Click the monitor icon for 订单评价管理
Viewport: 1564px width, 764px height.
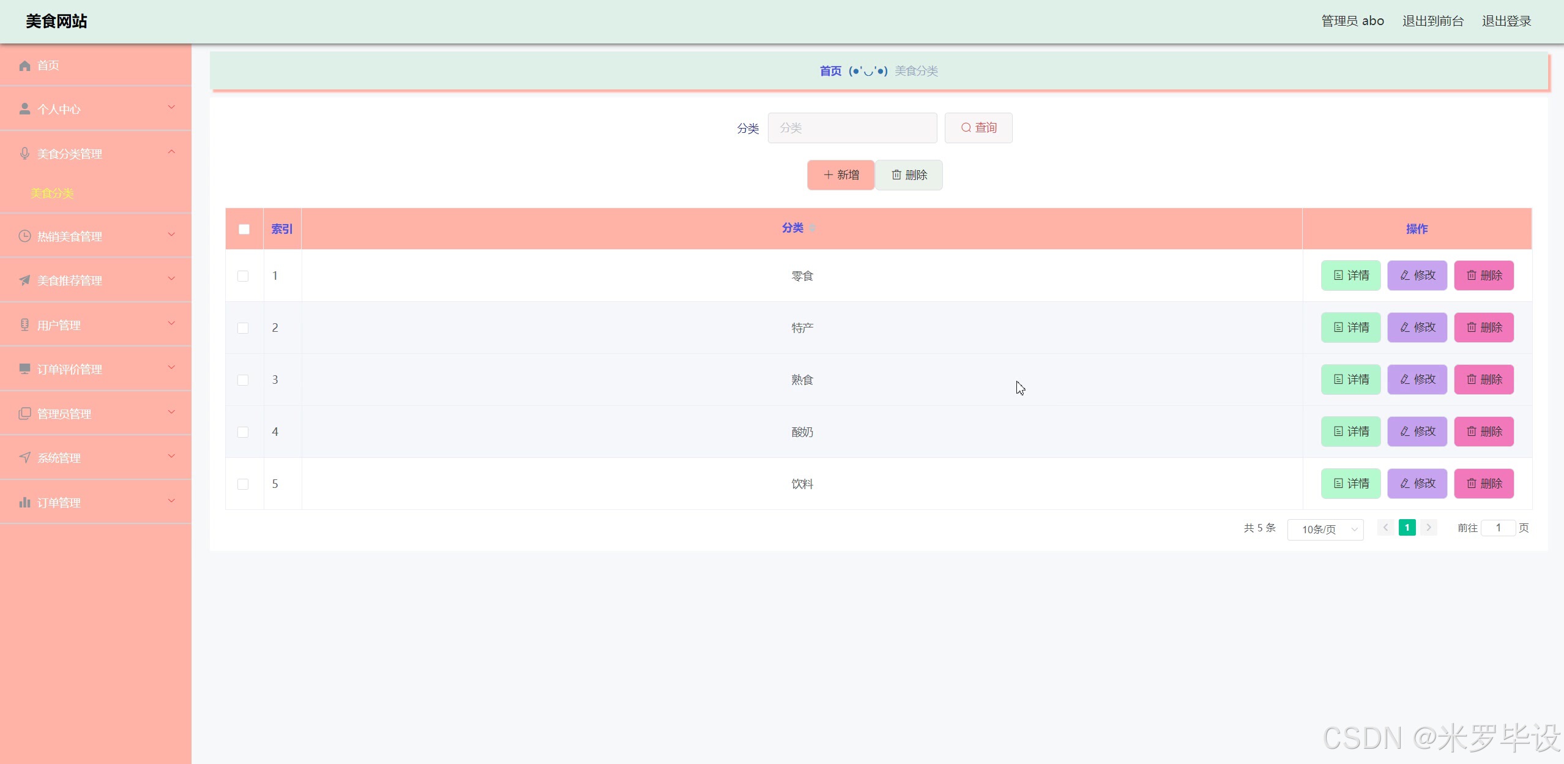[x=24, y=369]
